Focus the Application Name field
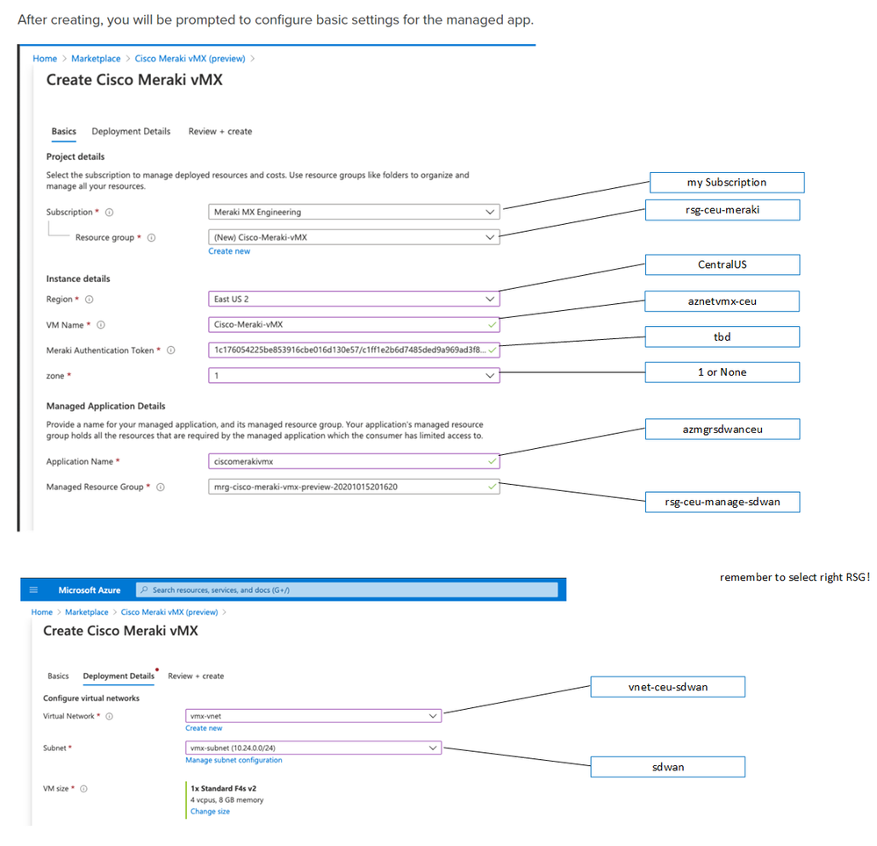 pos(354,461)
